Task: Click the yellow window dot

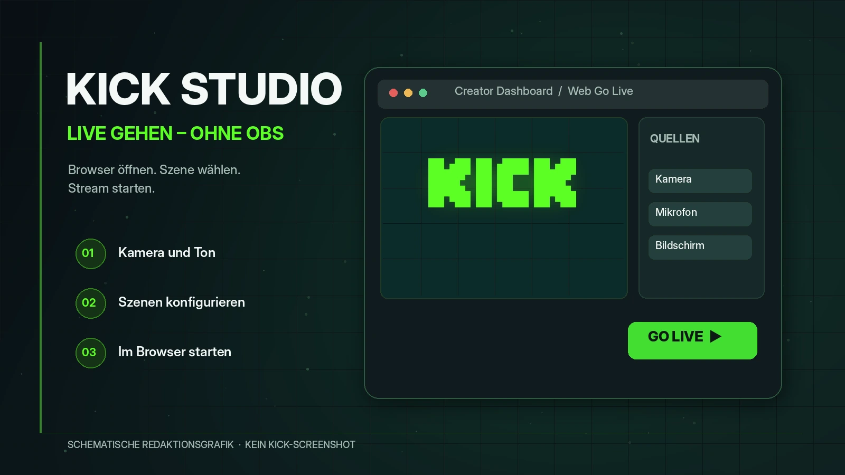Action: [x=408, y=93]
